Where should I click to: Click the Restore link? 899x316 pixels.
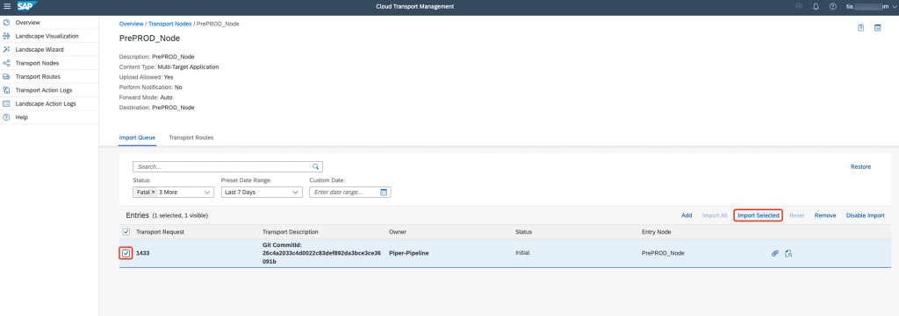click(x=860, y=167)
